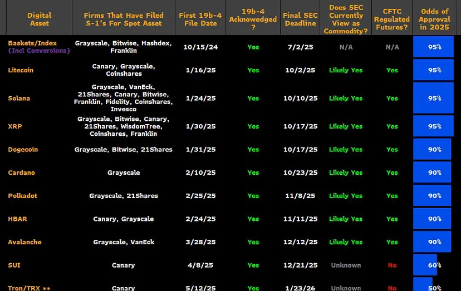Click the Likely Yes cell for Cardano
The height and width of the screenshot is (291, 461).
346,172
